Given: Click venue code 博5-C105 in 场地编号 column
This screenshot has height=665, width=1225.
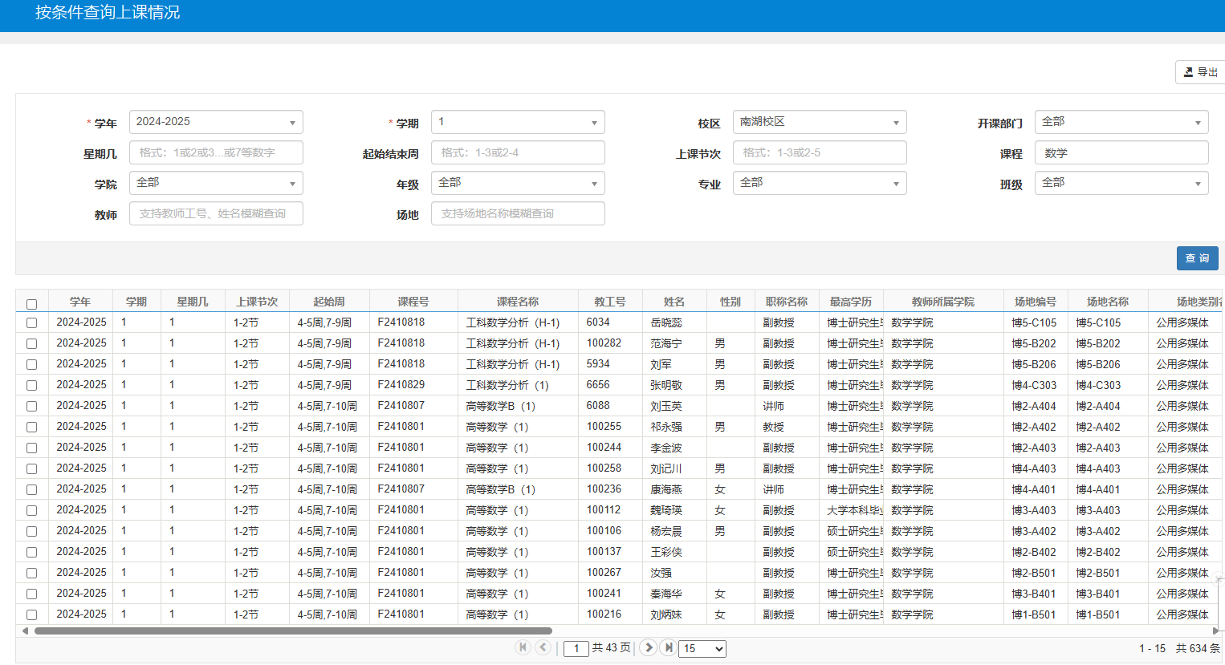Looking at the screenshot, I should tap(1034, 322).
